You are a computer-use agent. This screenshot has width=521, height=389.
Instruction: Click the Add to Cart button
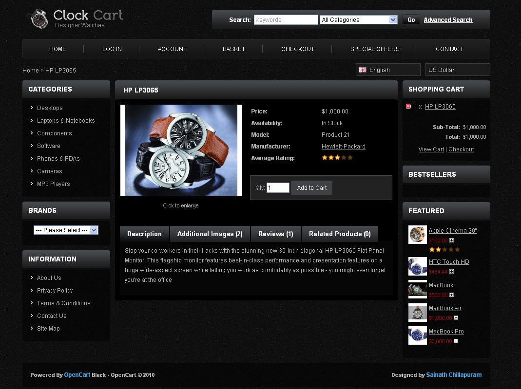tap(311, 188)
